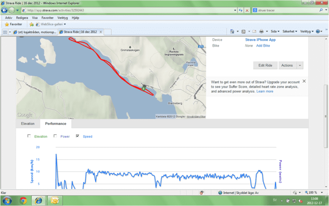Click the search magnifier icon

[x=321, y=10]
